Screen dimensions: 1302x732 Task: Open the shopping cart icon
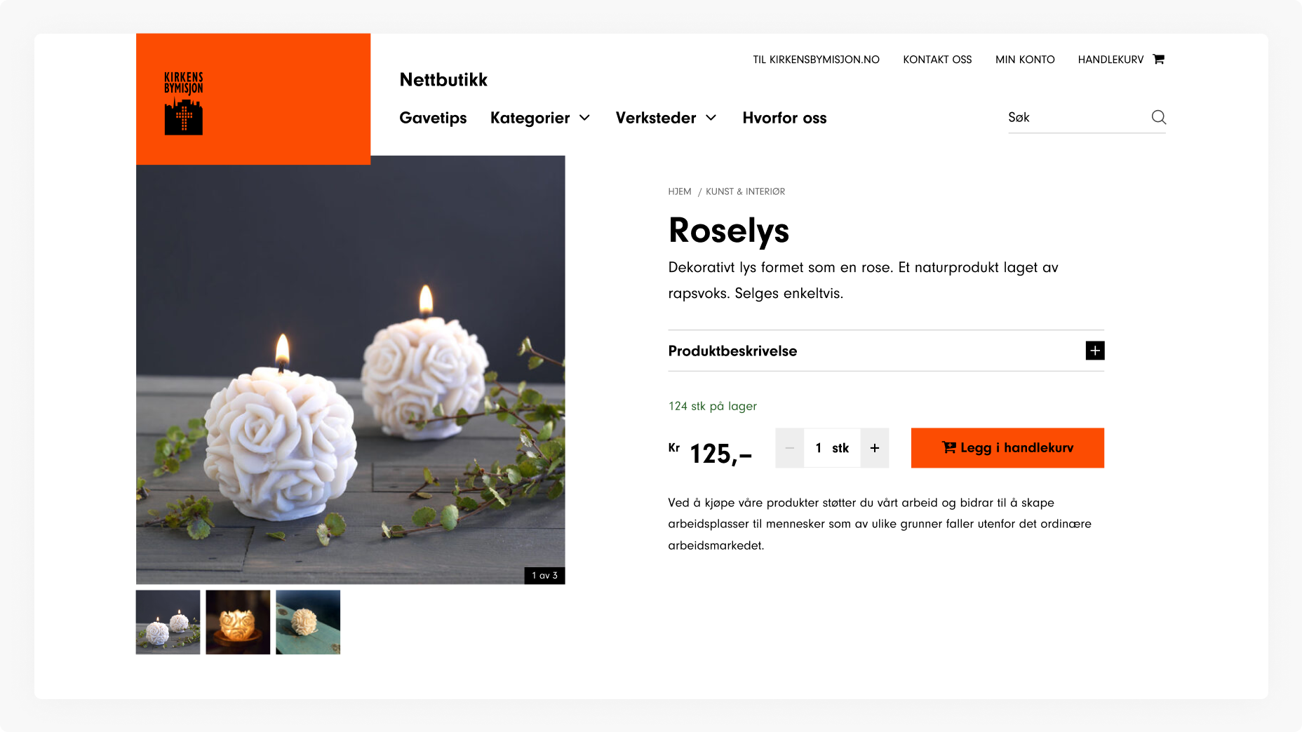click(1159, 59)
